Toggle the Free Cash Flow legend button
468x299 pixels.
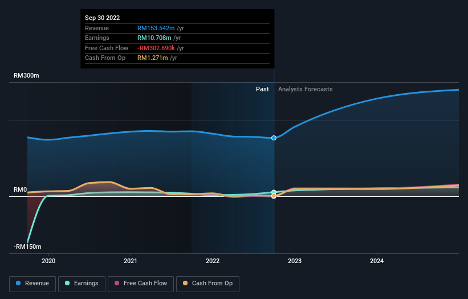(141, 284)
